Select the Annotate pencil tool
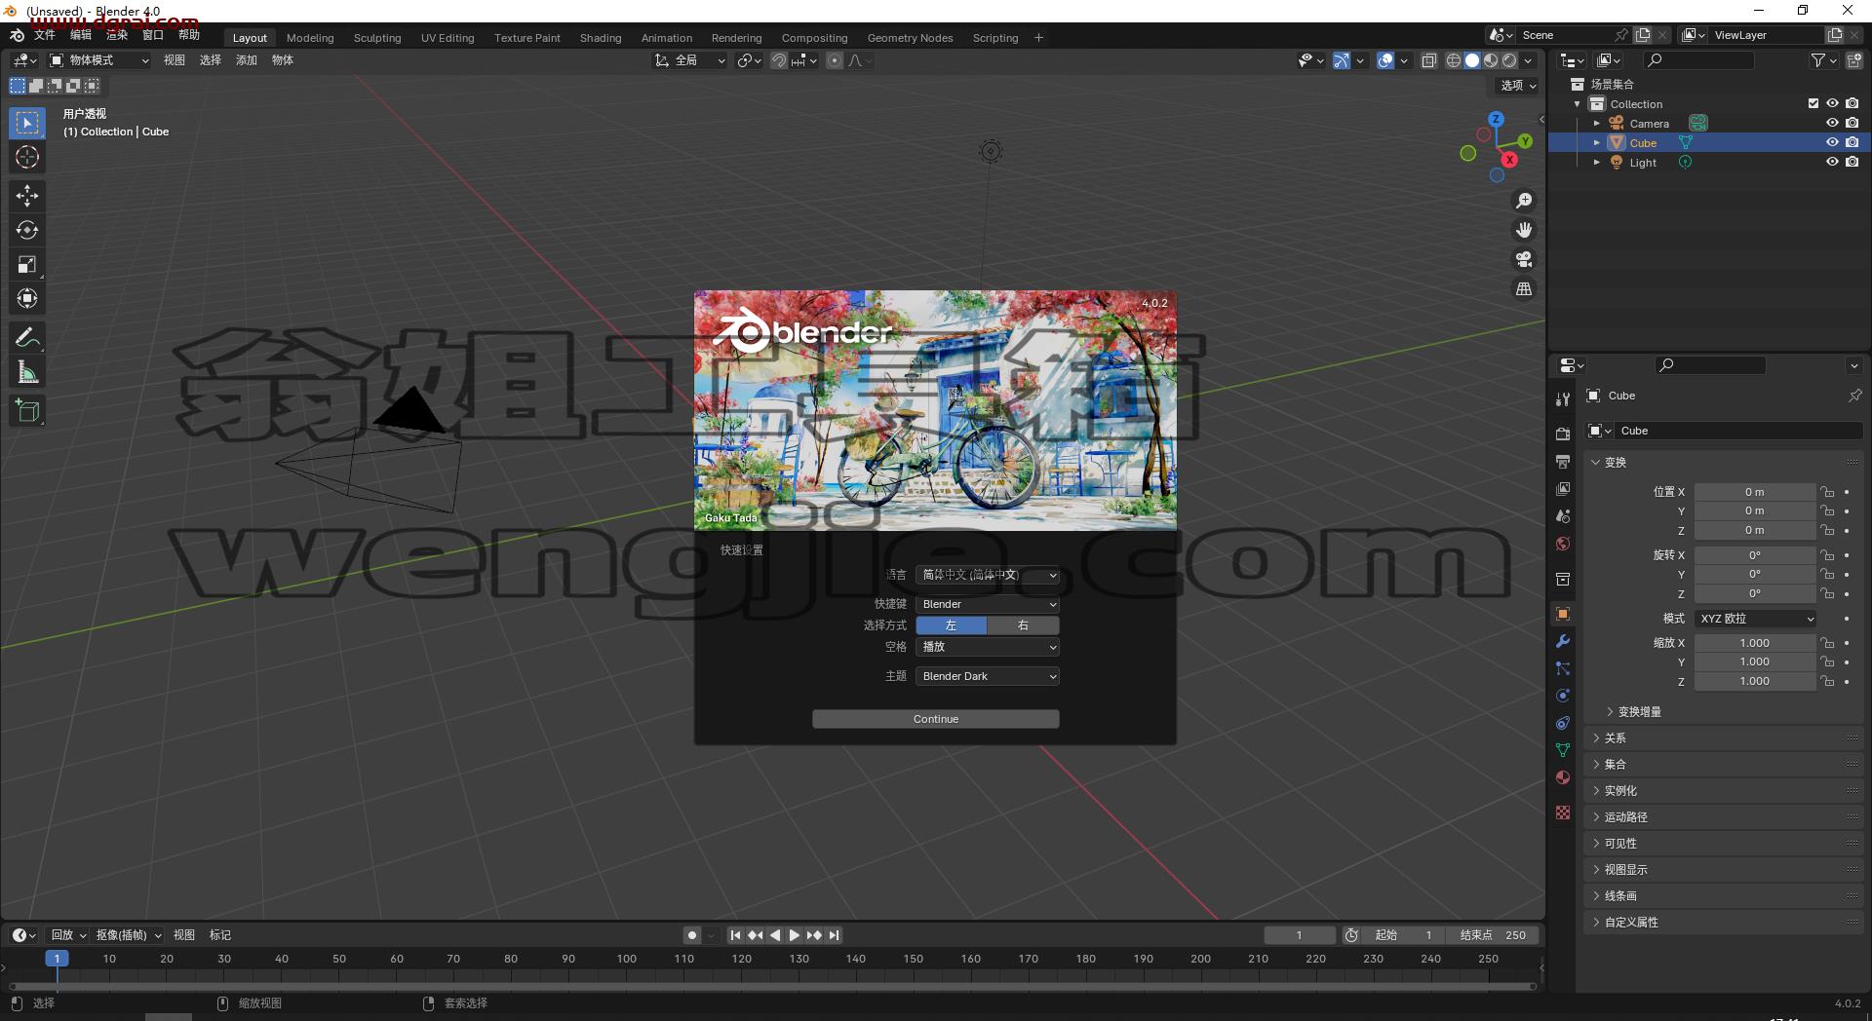 coord(27,338)
